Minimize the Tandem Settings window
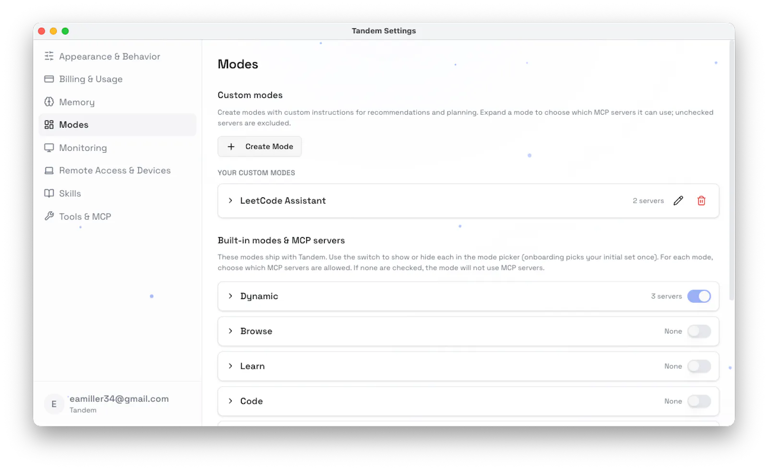 [53, 31]
